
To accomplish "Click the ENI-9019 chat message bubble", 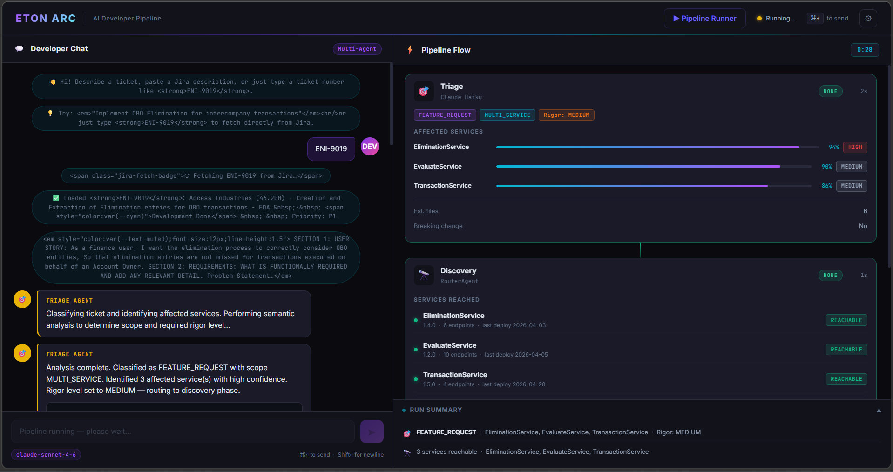I will pos(331,149).
